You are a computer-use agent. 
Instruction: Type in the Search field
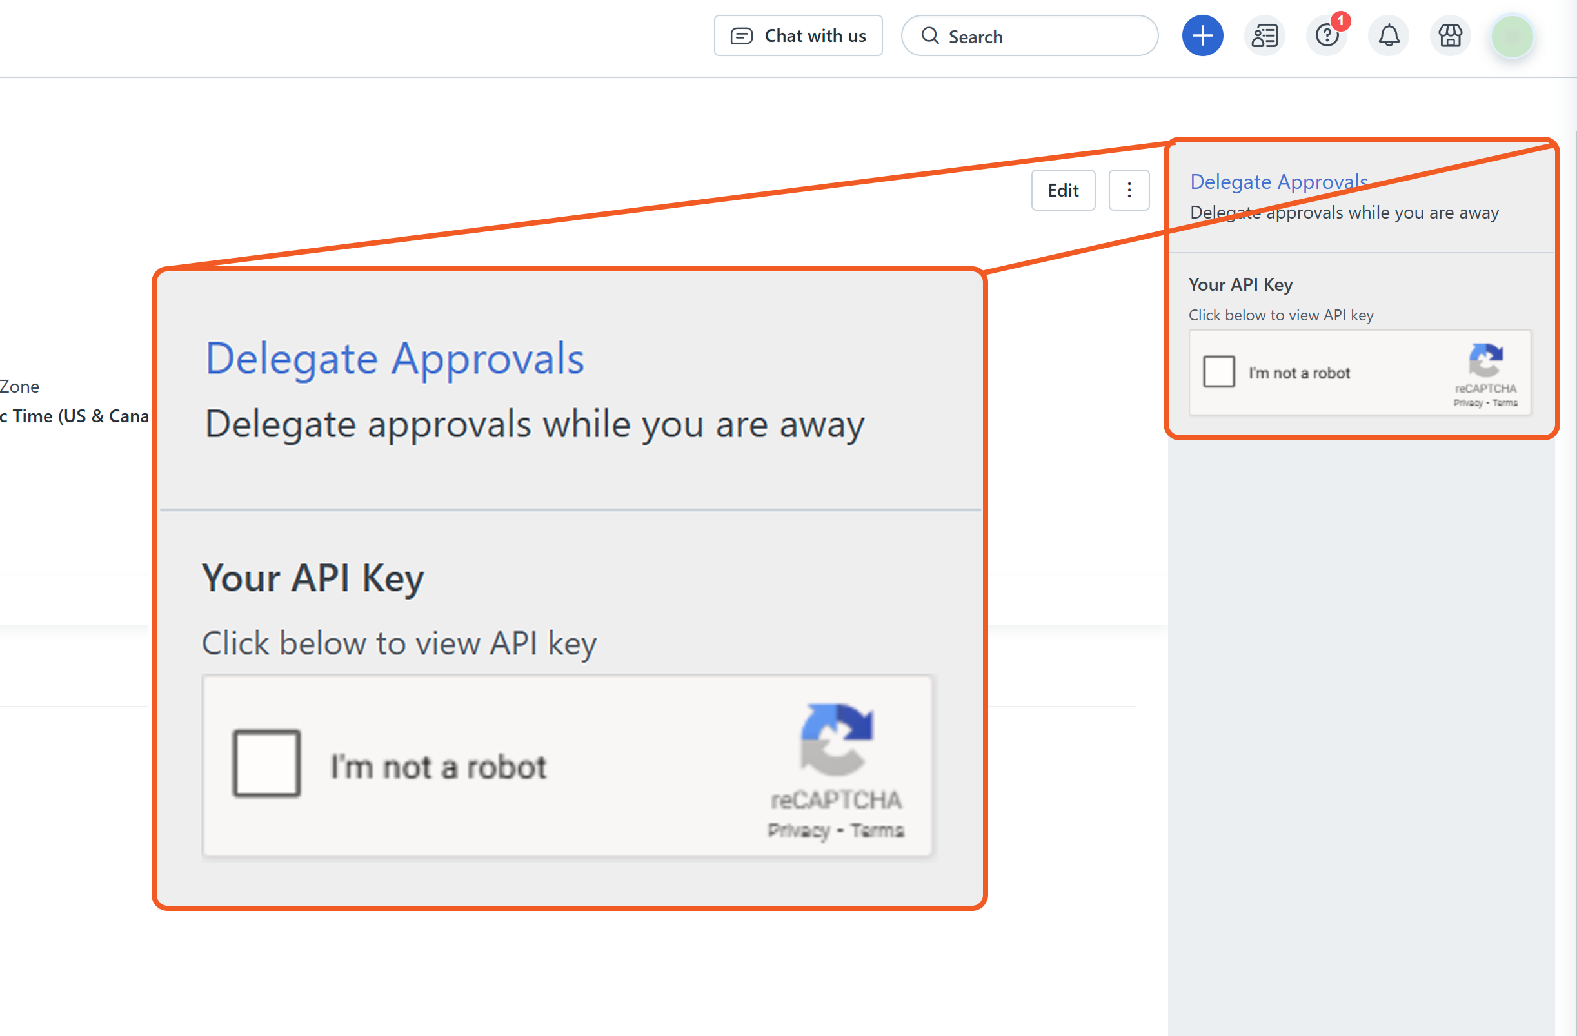(x=1047, y=37)
